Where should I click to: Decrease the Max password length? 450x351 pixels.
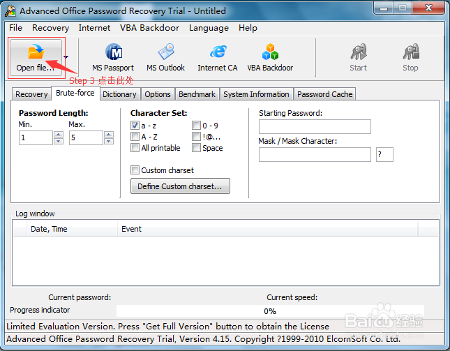click(x=109, y=141)
